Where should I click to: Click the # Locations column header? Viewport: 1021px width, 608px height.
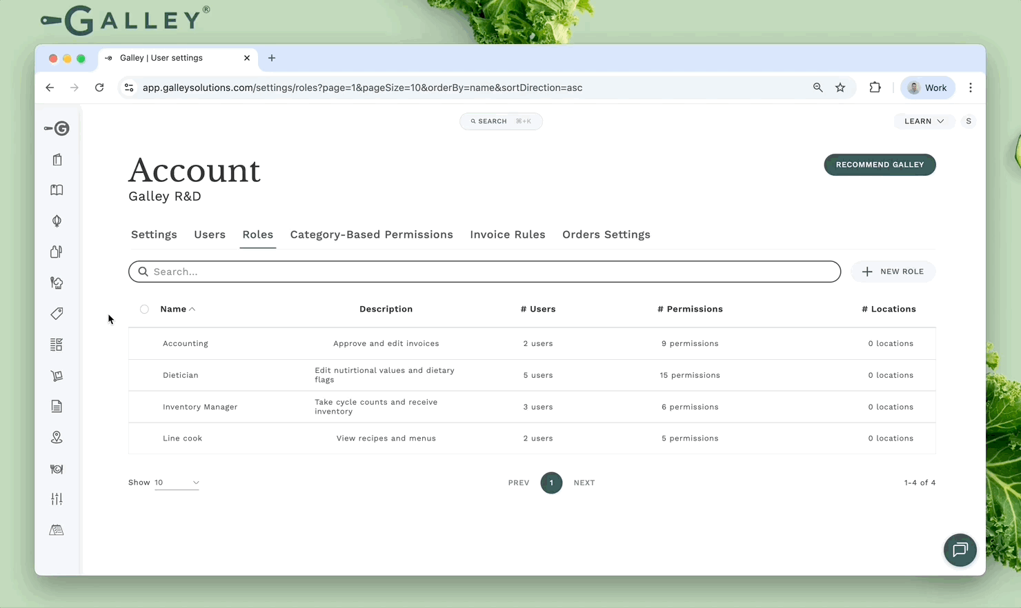click(x=889, y=309)
